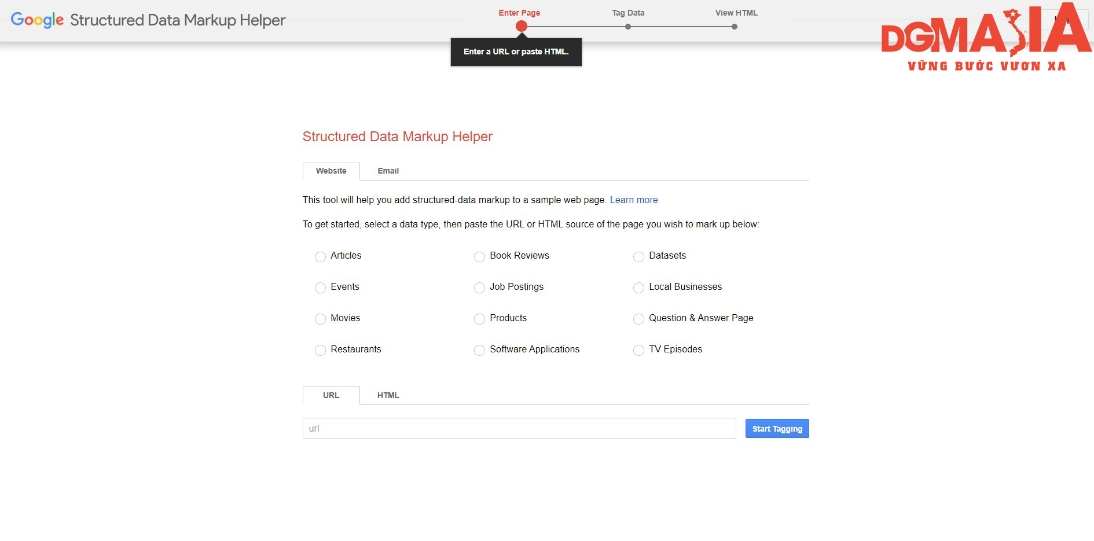Screen dimensions: 1094x541
Task: Click the red Structured Data Markup Helper heading
Action: (x=398, y=137)
